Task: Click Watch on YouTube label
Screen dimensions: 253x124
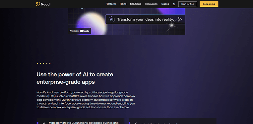Action: click(x=79, y=31)
